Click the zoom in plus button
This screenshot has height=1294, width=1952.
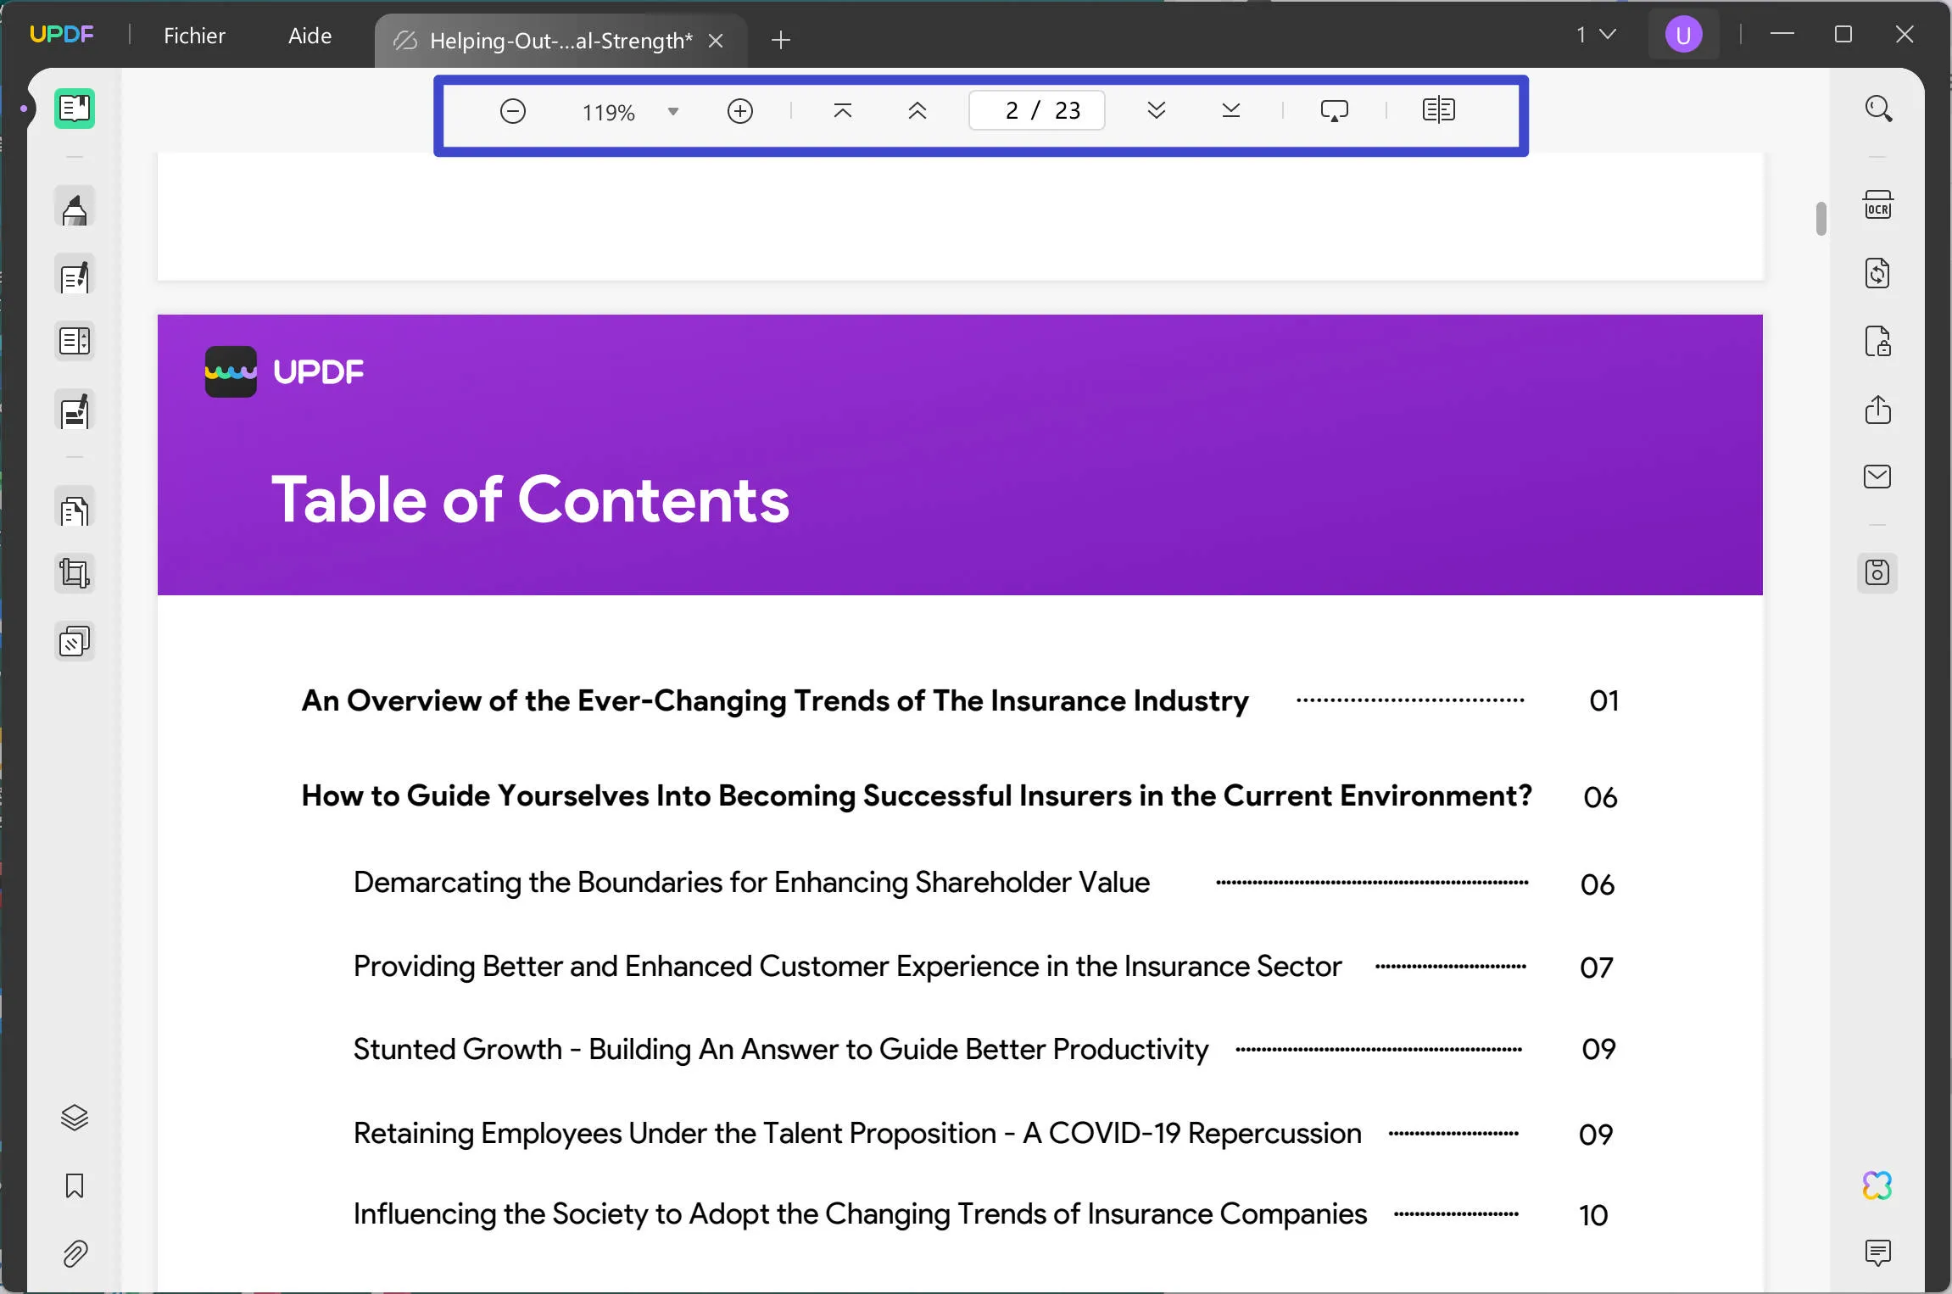tap(740, 111)
